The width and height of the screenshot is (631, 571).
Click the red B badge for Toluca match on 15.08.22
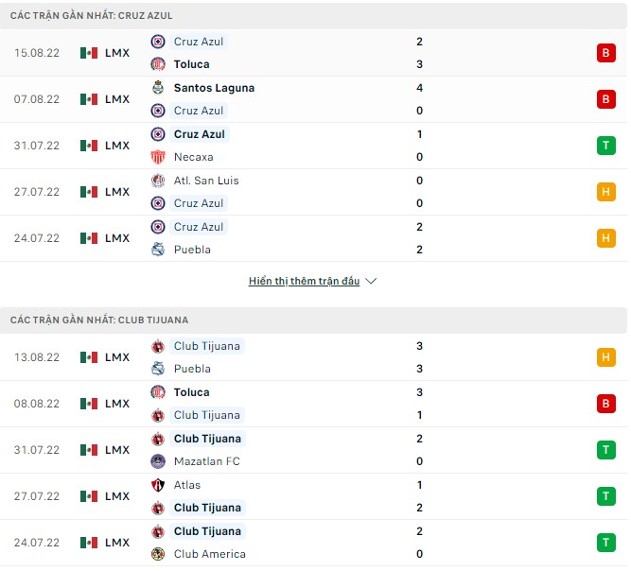605,53
